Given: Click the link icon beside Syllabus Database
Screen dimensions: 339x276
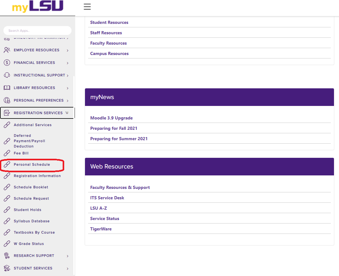Looking at the screenshot, I should 7,221.
